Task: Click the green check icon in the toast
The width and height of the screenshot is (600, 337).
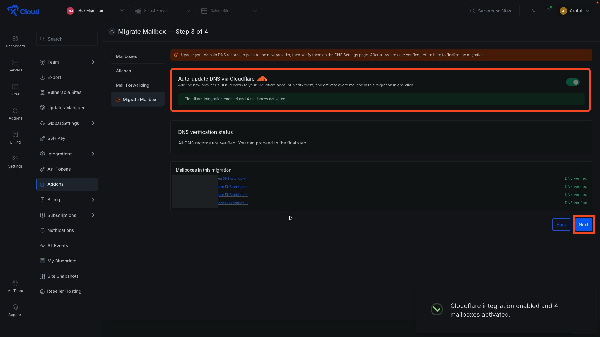Action: point(437,309)
